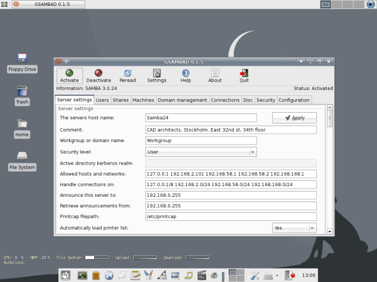Switch to the Server settings tab
This screenshot has height=282, width=377.
pos(74,100)
